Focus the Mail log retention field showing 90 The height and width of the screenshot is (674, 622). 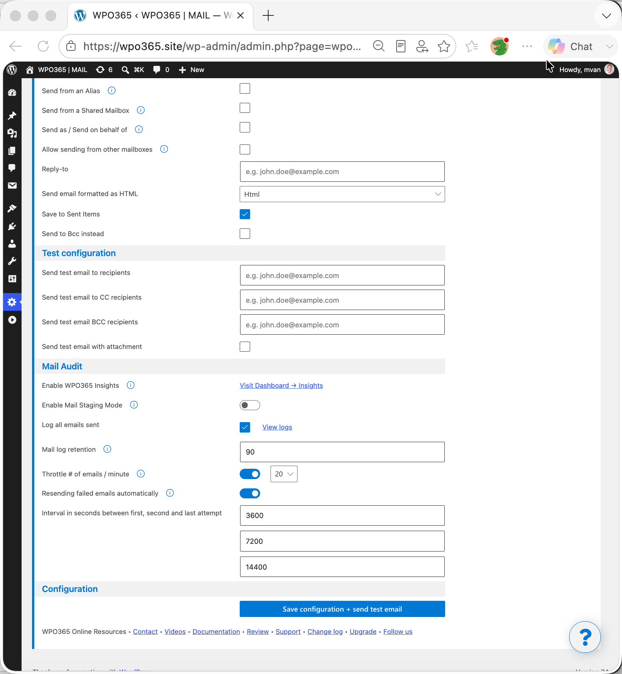pos(342,452)
